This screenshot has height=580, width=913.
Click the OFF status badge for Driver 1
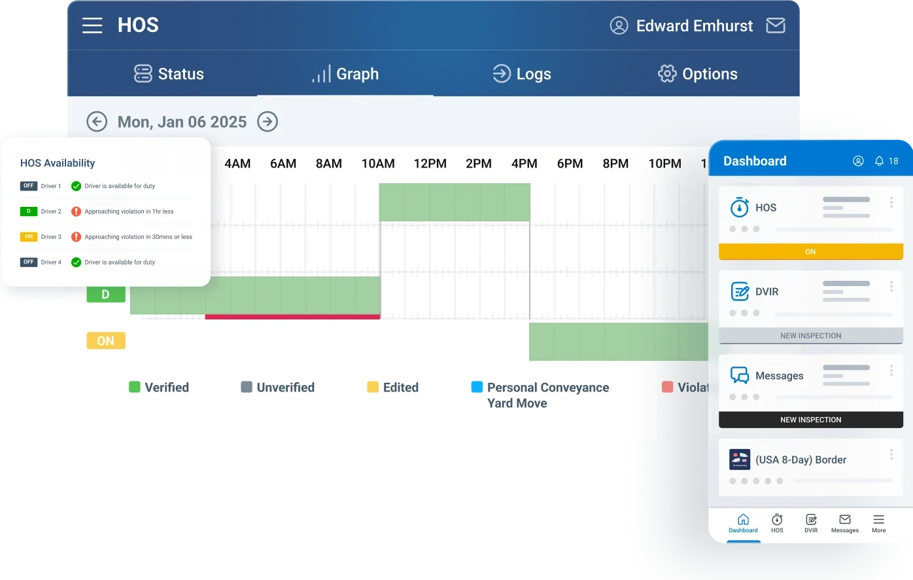coord(28,186)
